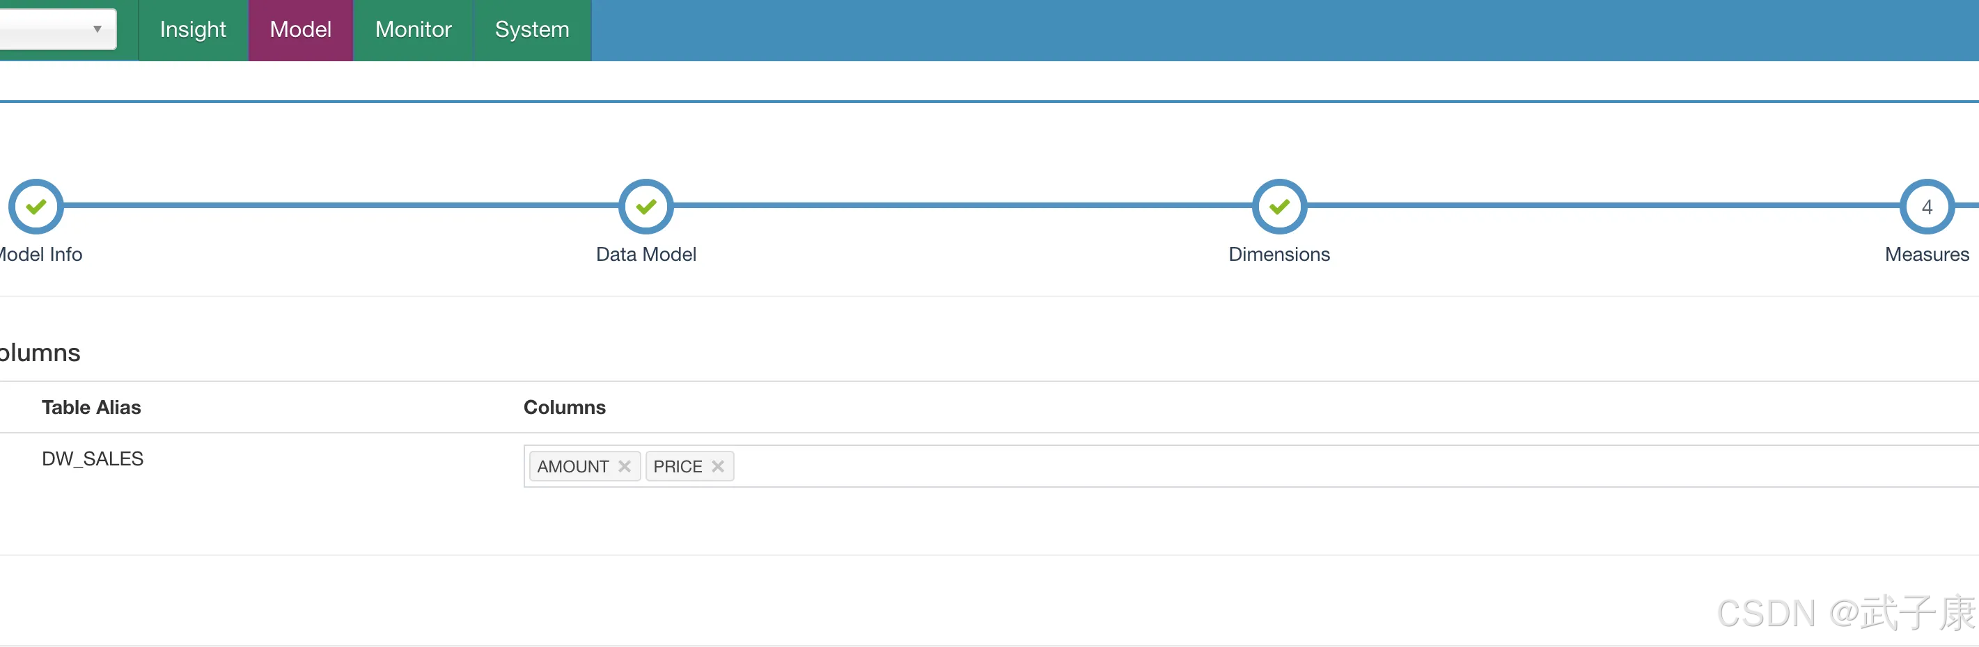Remove the PRICE column tag
Image resolution: width=1979 pixels, height=647 pixels.
717,467
